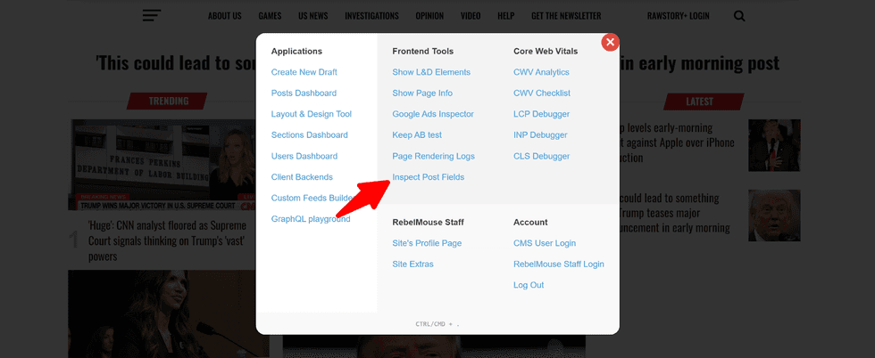Open Client Backends link
The height and width of the screenshot is (358, 875).
pos(302,177)
